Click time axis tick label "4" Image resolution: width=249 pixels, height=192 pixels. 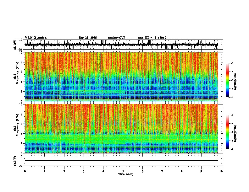(x=103, y=171)
